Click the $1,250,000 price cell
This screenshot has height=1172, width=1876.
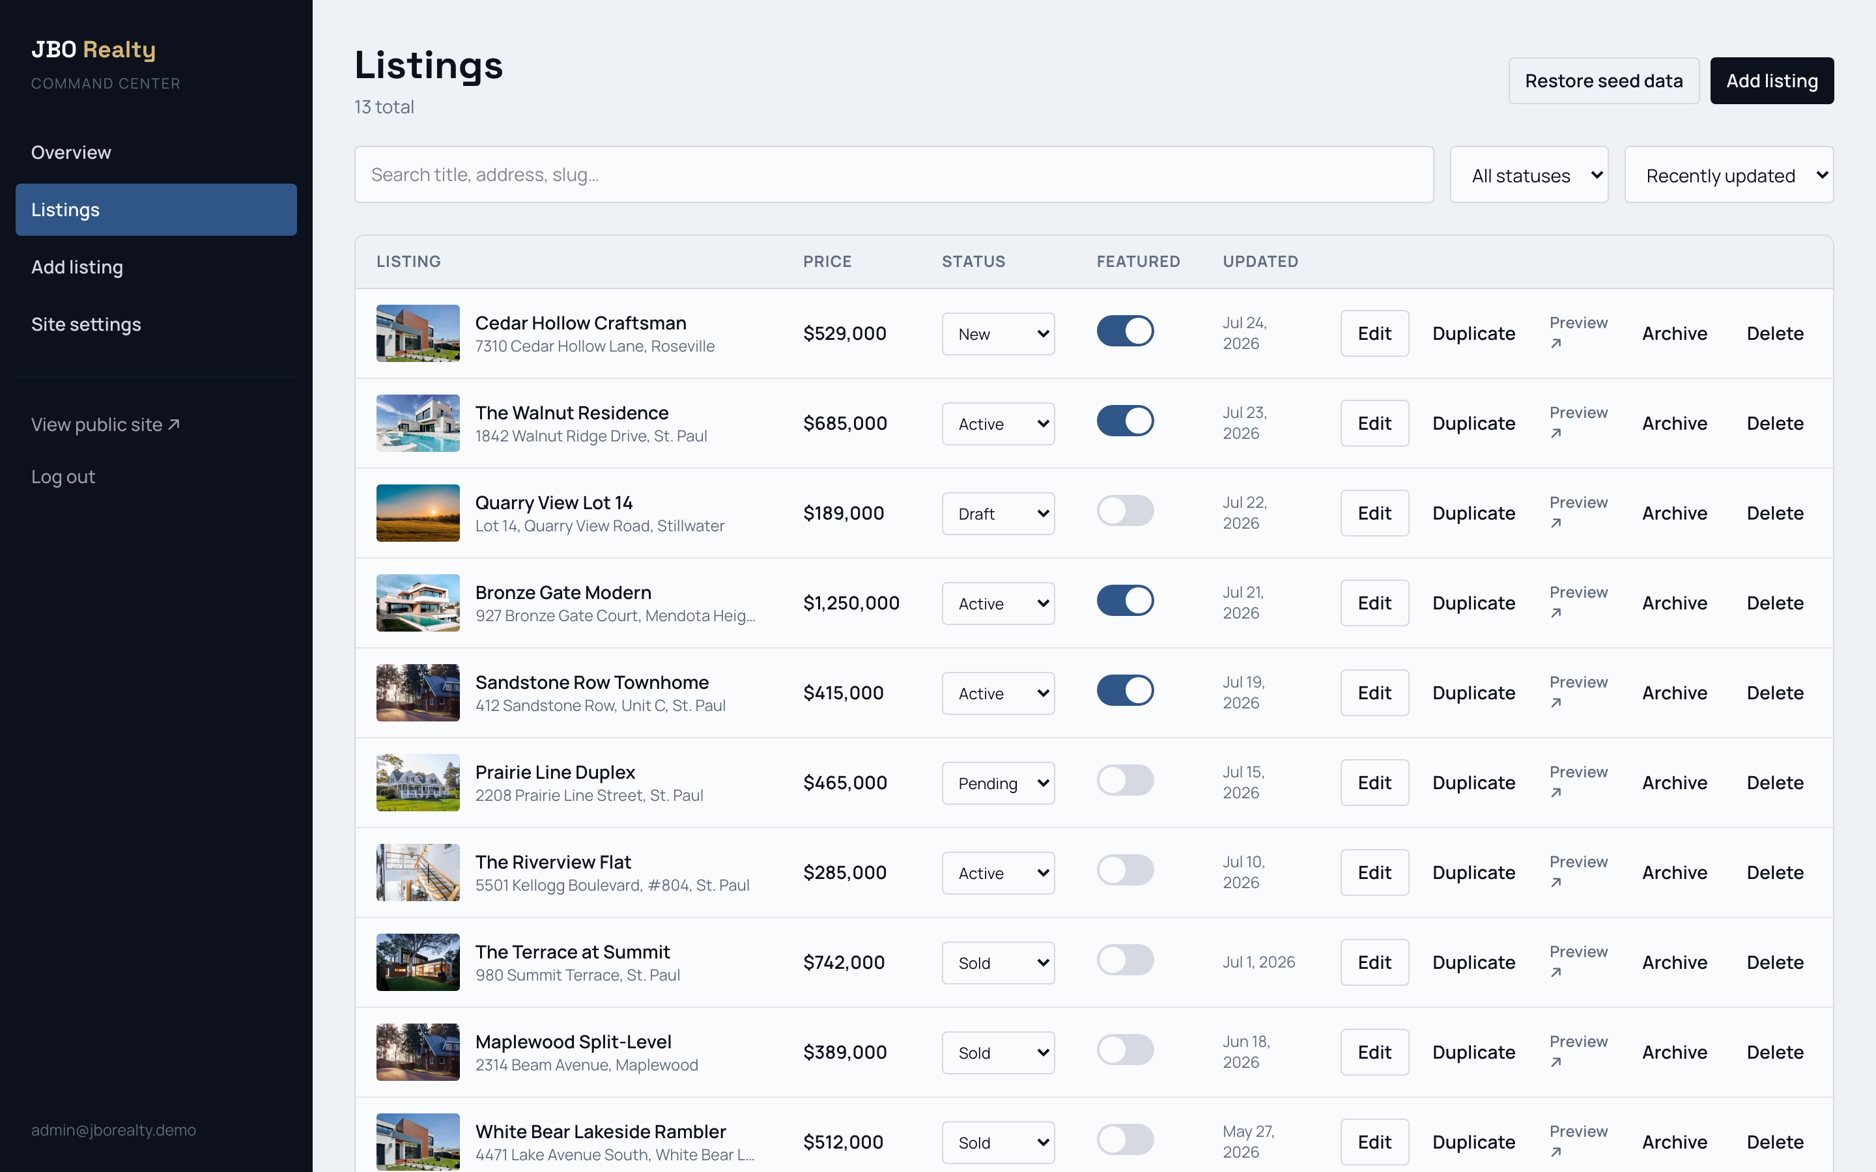point(851,603)
